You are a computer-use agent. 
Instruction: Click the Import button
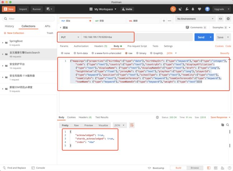[x=23, y=9]
